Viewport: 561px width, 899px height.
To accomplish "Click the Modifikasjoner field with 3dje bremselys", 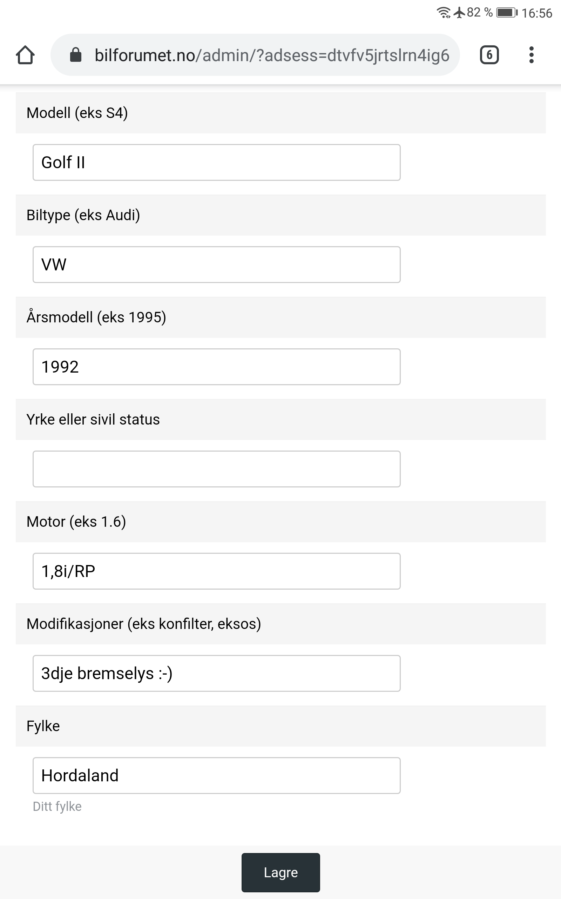I will tap(216, 673).
